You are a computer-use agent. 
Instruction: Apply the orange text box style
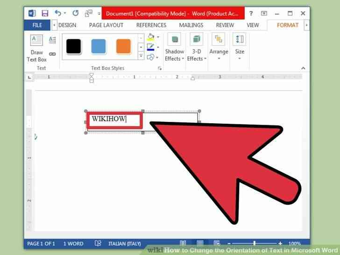[124, 46]
